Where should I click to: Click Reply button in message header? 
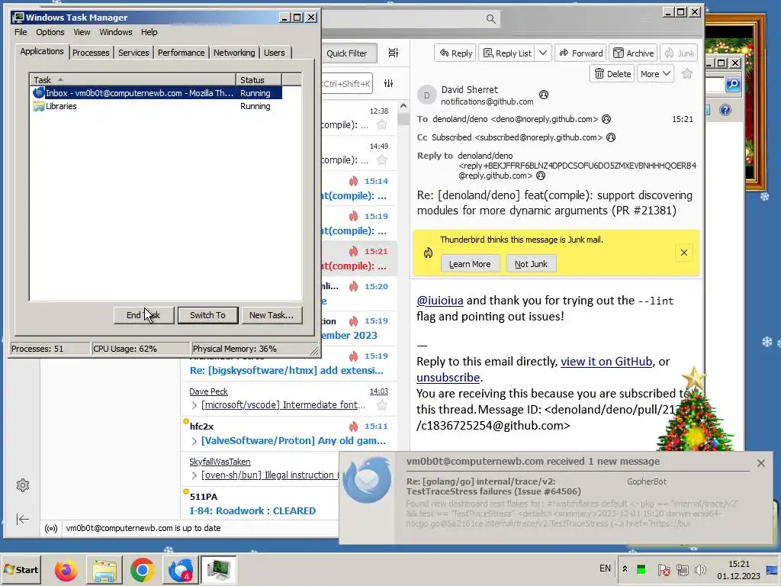(x=456, y=53)
